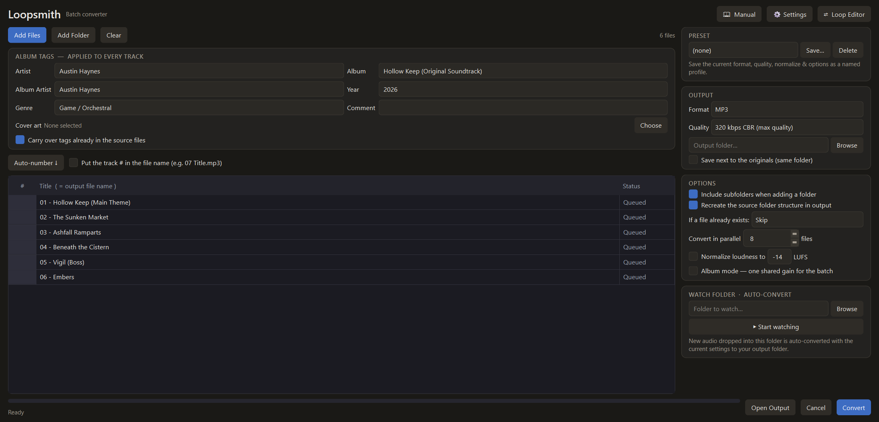Select row 01 - Hollow Keep (Main Theme)
This screenshot has height=422, width=879.
(341, 202)
